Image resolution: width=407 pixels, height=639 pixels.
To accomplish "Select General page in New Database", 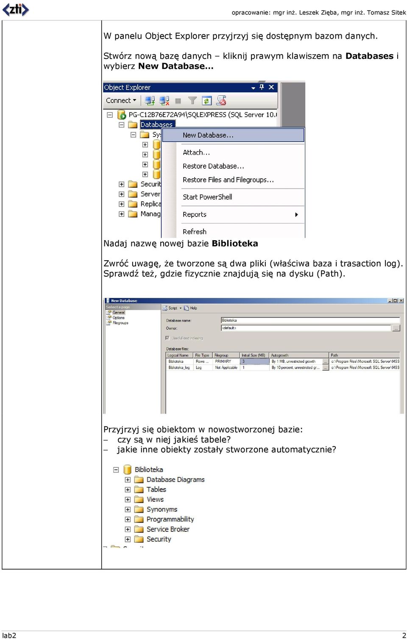I will coord(118,312).
